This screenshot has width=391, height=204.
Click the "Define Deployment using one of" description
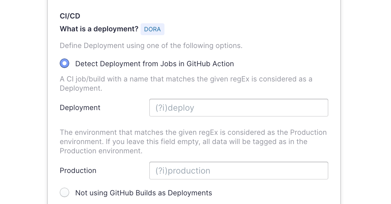(x=151, y=46)
